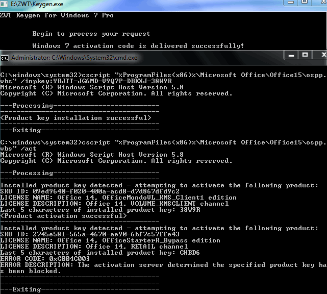Viewport: 327px width, 294px height.
Task: Click SKU ID 09ed9640-f020-400a line
Action: (90, 191)
